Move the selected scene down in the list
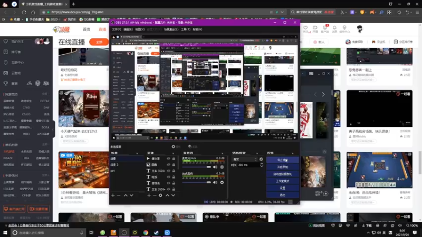The width and height of the screenshot is (422, 237). 131,195
